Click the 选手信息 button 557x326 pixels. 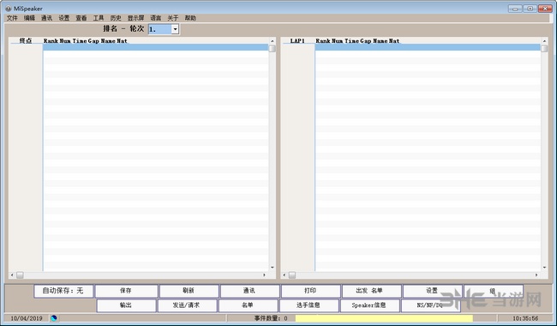(x=308, y=305)
